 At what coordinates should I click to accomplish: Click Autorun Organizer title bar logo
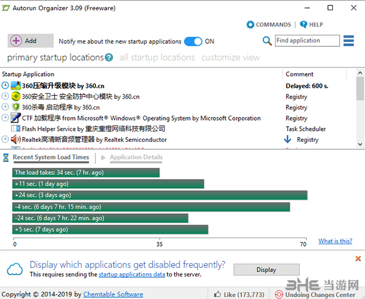point(5,8)
